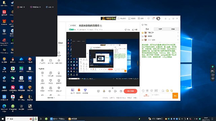This screenshot has width=216, height=121.
Task: Click the green shield on floating side widget
Action: point(213,67)
